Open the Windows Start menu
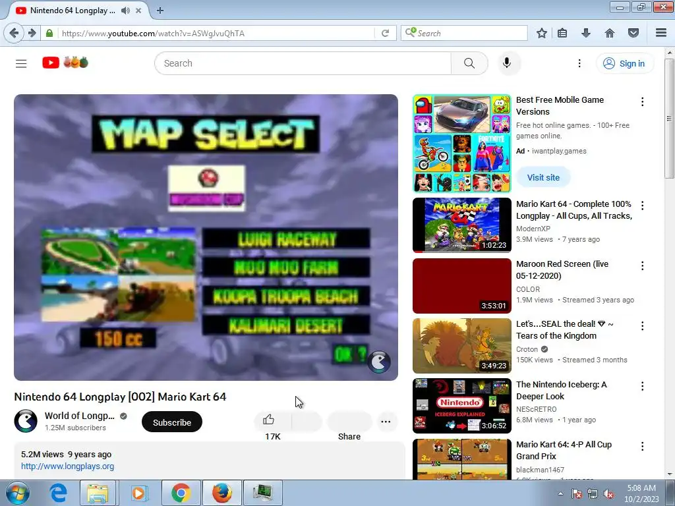 tap(16, 493)
